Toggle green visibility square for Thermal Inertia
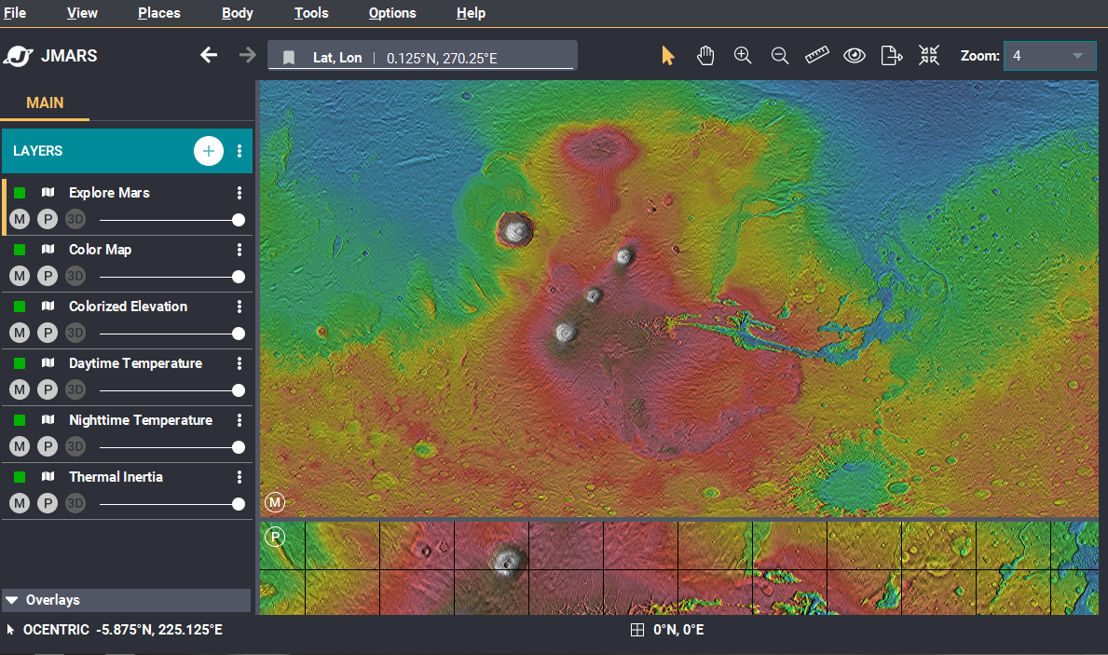 click(x=20, y=477)
